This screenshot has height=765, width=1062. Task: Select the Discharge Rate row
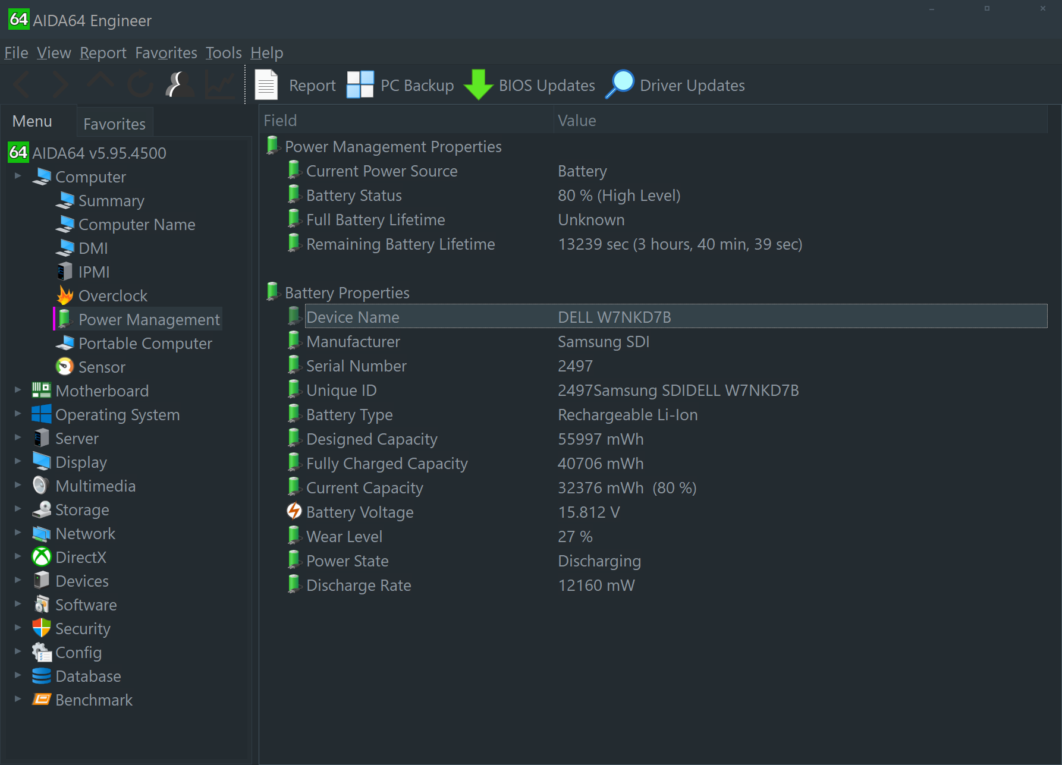point(667,585)
